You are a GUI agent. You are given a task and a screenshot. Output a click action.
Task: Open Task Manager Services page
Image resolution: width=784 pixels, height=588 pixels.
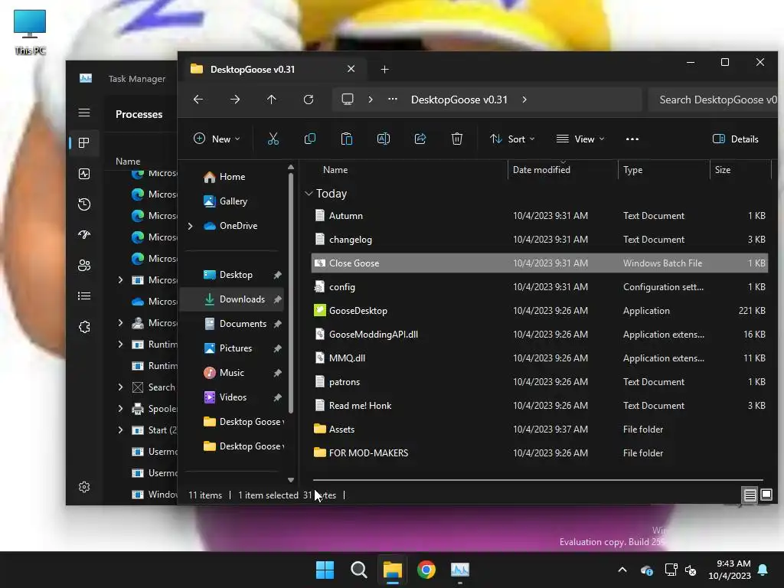[x=84, y=327]
